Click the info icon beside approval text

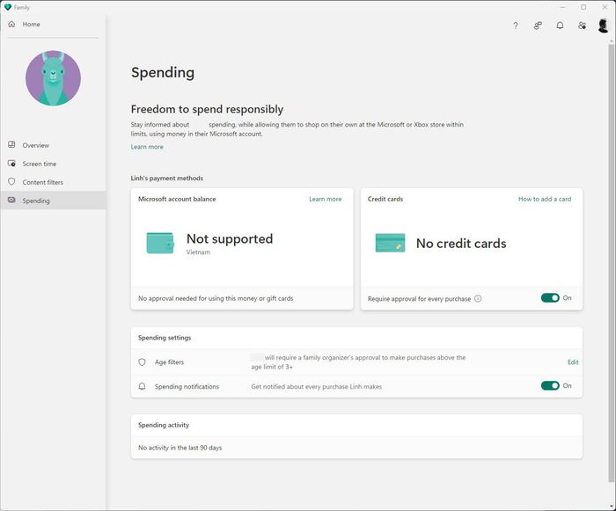pyautogui.click(x=478, y=298)
